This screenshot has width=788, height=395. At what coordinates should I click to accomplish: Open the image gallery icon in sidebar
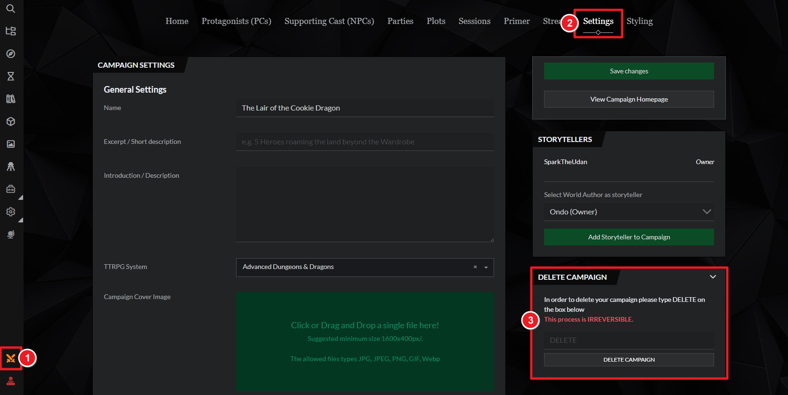point(10,144)
